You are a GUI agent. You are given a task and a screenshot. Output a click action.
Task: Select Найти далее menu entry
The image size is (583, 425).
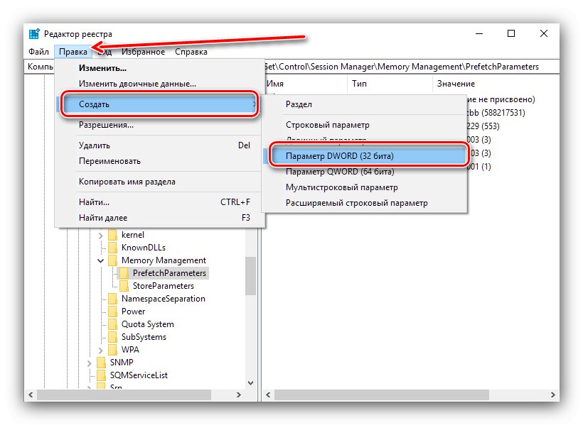coord(159,218)
